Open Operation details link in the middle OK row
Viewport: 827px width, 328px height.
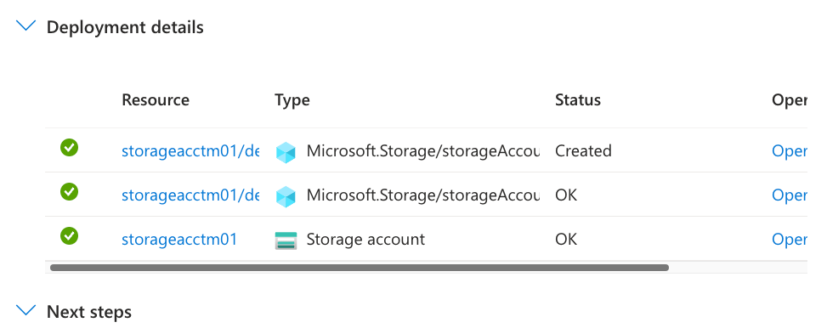pyautogui.click(x=789, y=195)
